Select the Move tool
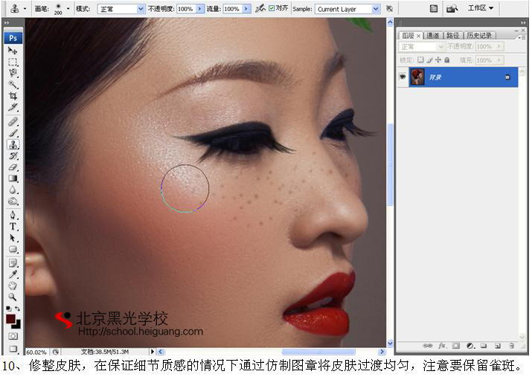 pos(13,51)
